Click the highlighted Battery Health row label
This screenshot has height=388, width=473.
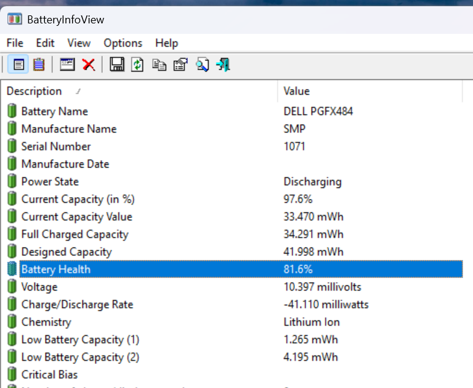[x=56, y=269]
